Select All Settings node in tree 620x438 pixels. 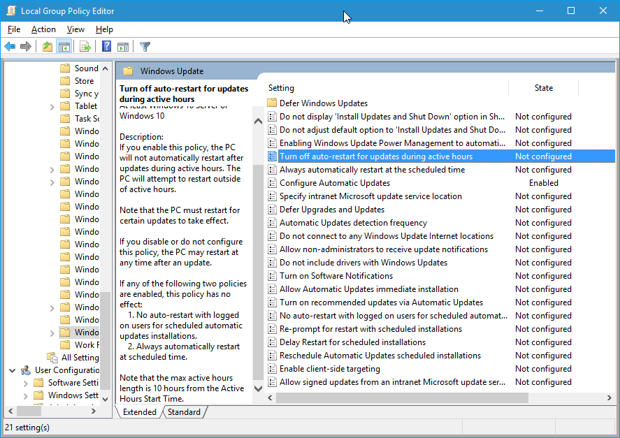tap(73, 358)
